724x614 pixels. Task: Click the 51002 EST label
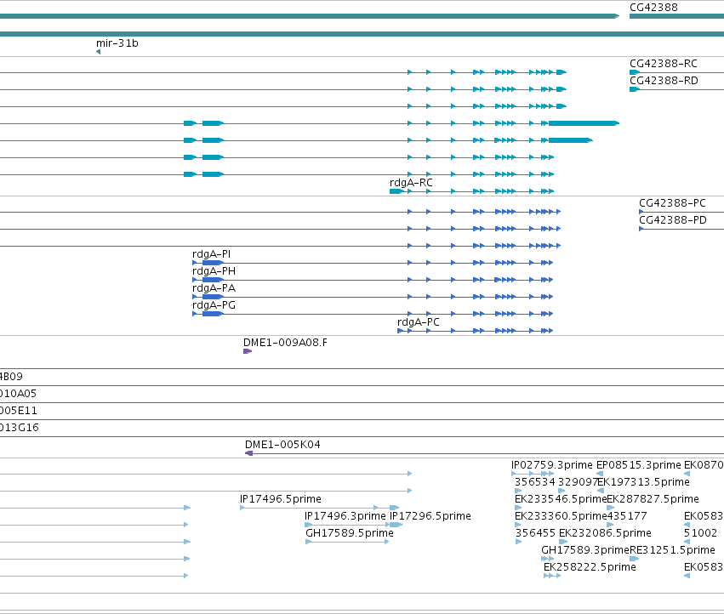(700, 533)
